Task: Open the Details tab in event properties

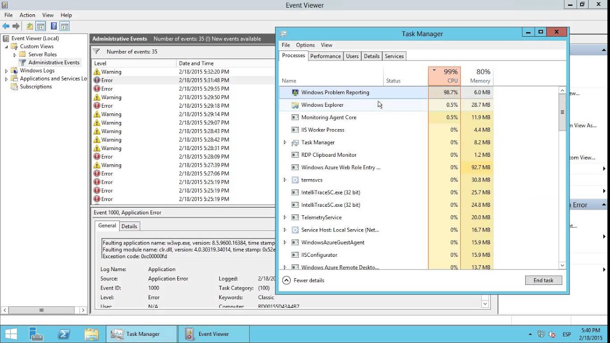Action: pos(129,226)
